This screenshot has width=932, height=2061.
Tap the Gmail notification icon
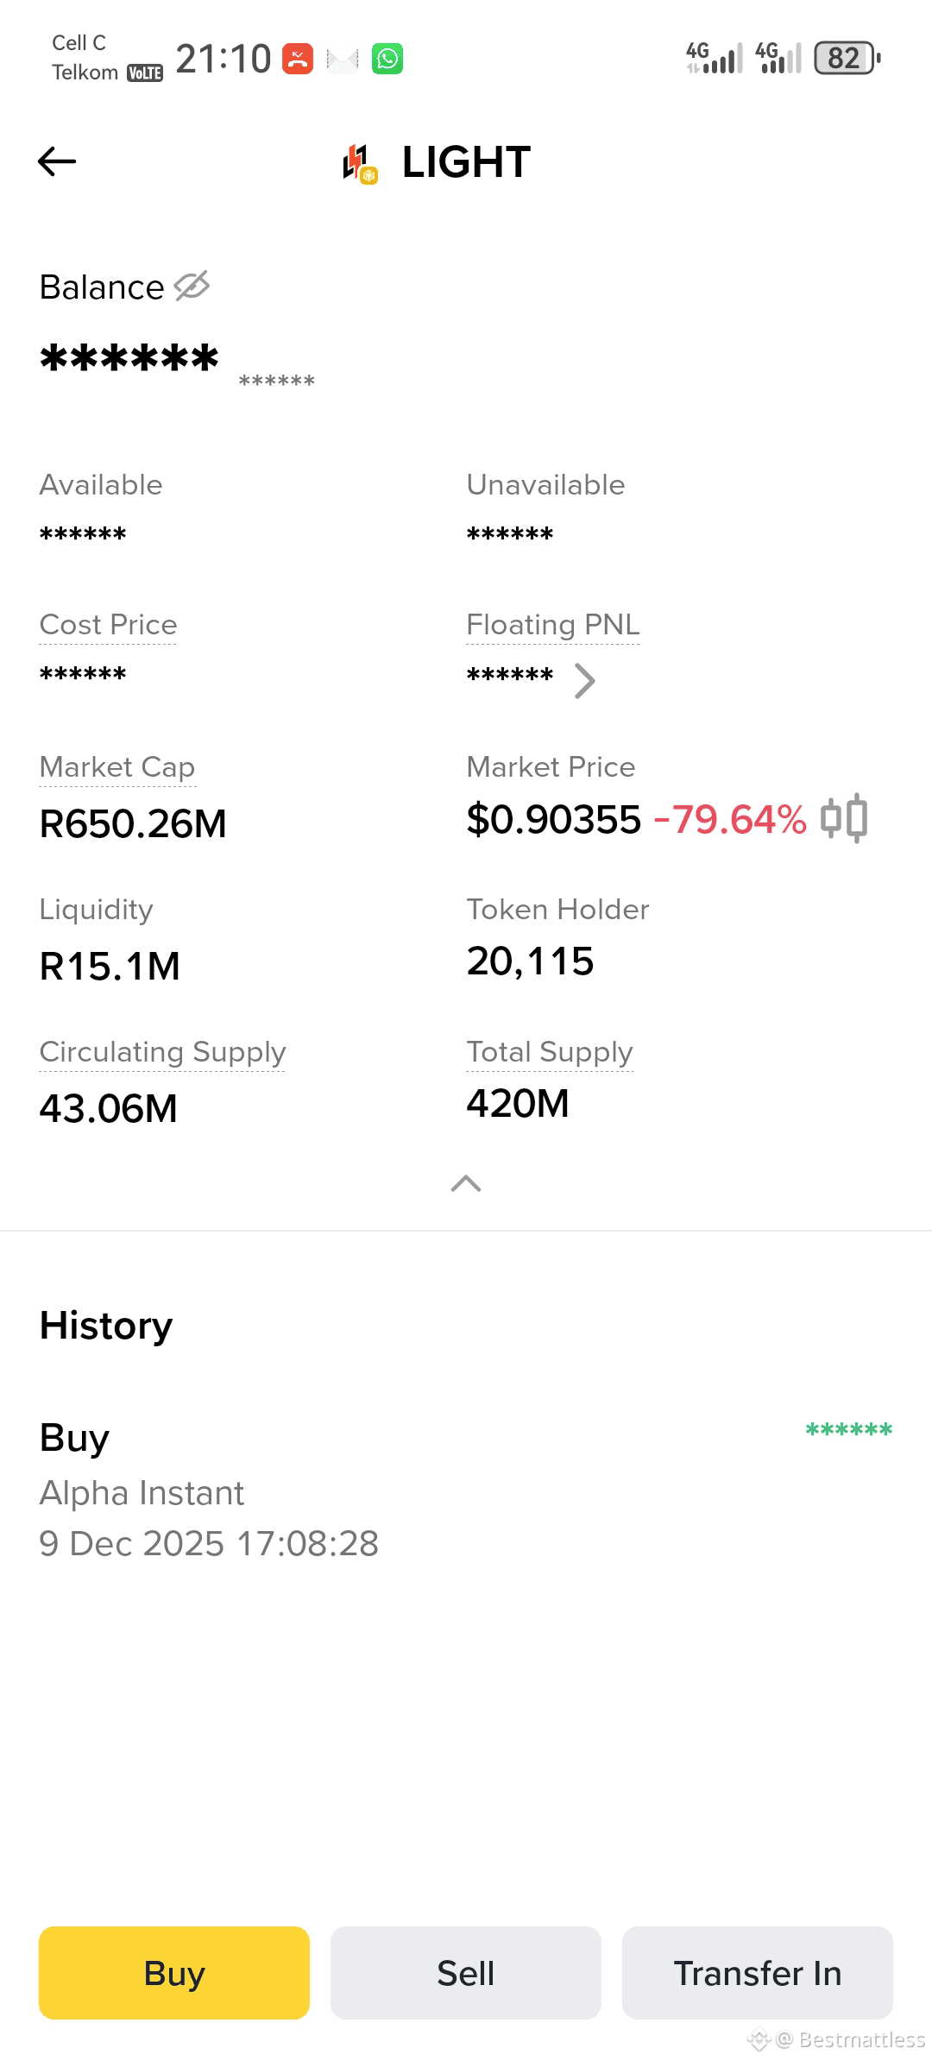pos(343,60)
